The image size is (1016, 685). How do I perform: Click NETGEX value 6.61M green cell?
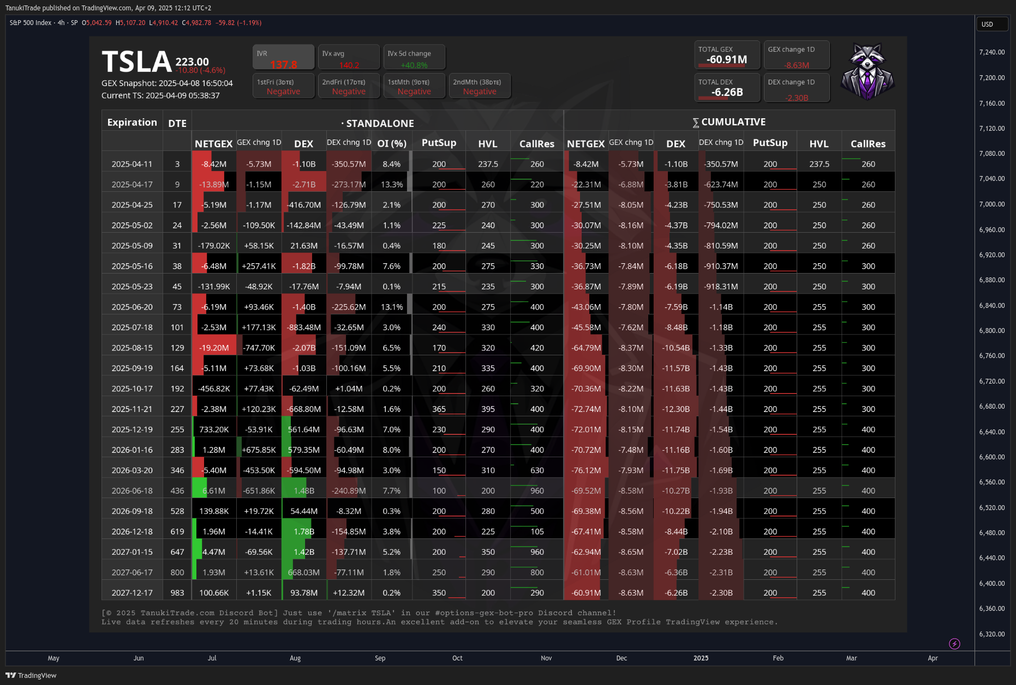[214, 490]
